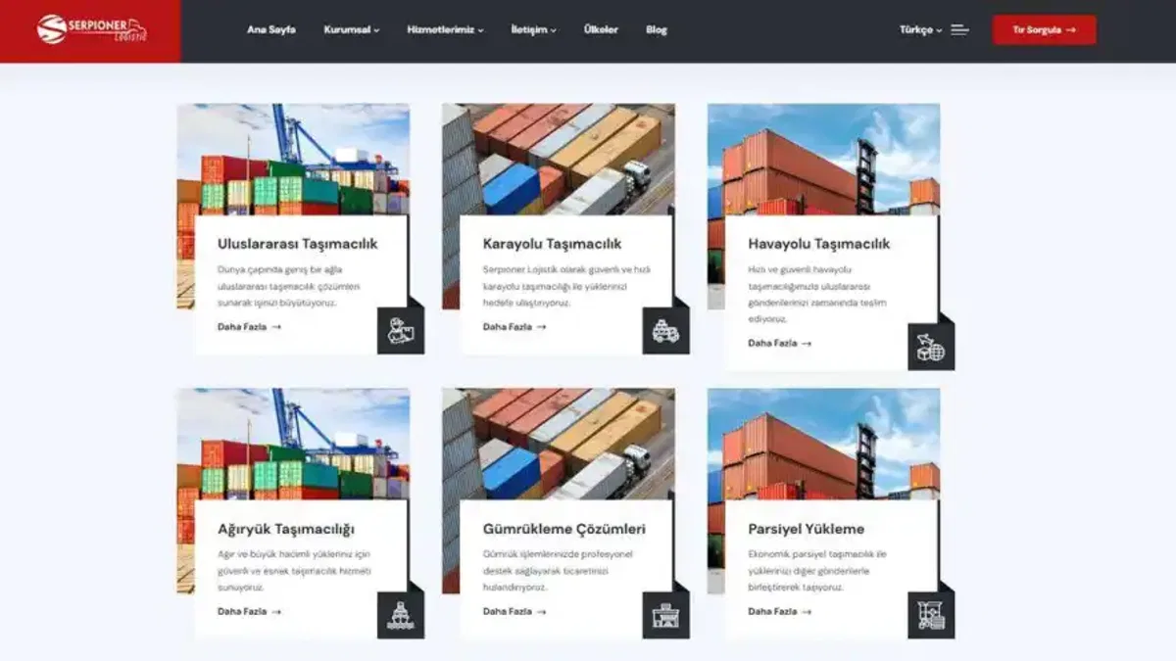1176x661 pixels.
Task: Click Daha Fazla under Ağıryük Taşımacılığı
Action: 250,611
